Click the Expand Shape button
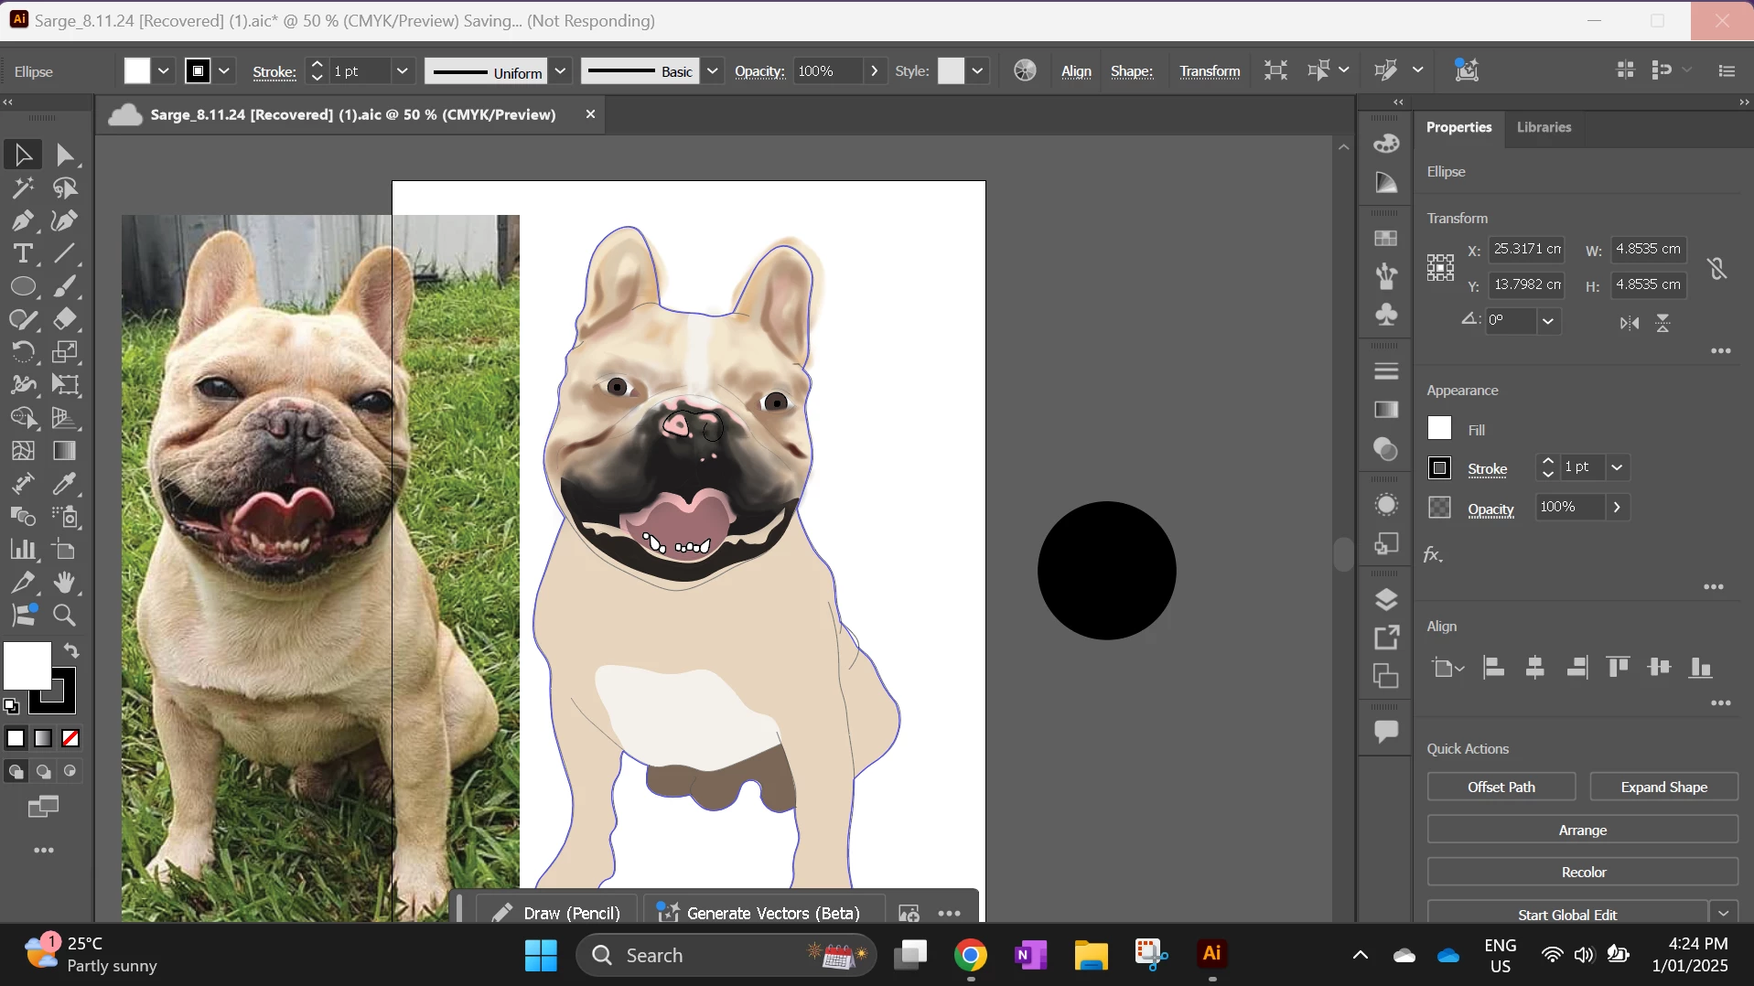The image size is (1754, 986). pos(1663,788)
